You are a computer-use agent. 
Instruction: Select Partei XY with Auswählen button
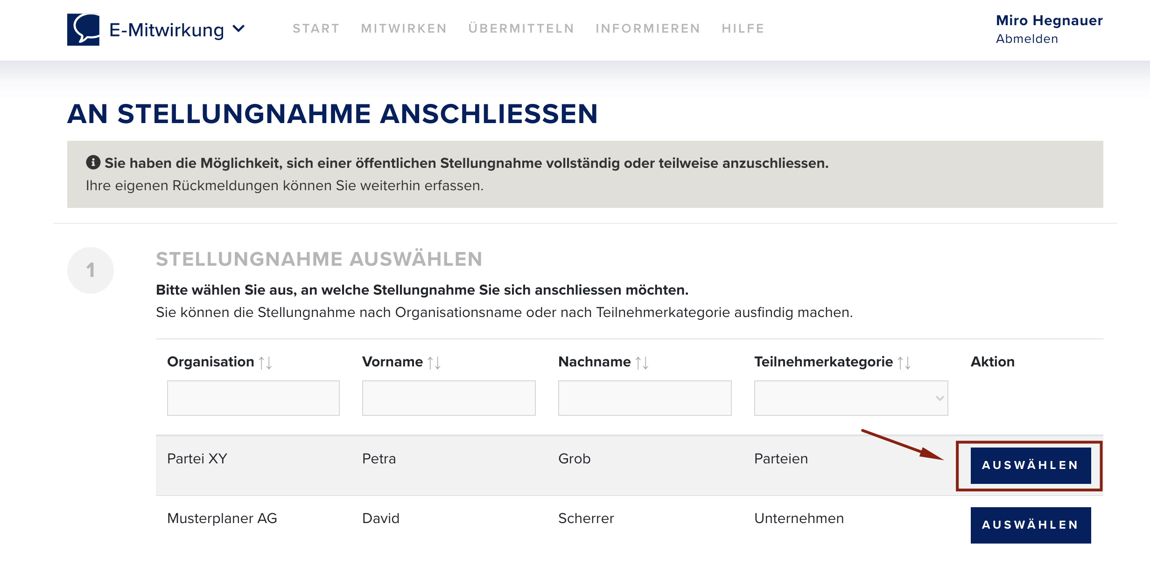click(1031, 465)
